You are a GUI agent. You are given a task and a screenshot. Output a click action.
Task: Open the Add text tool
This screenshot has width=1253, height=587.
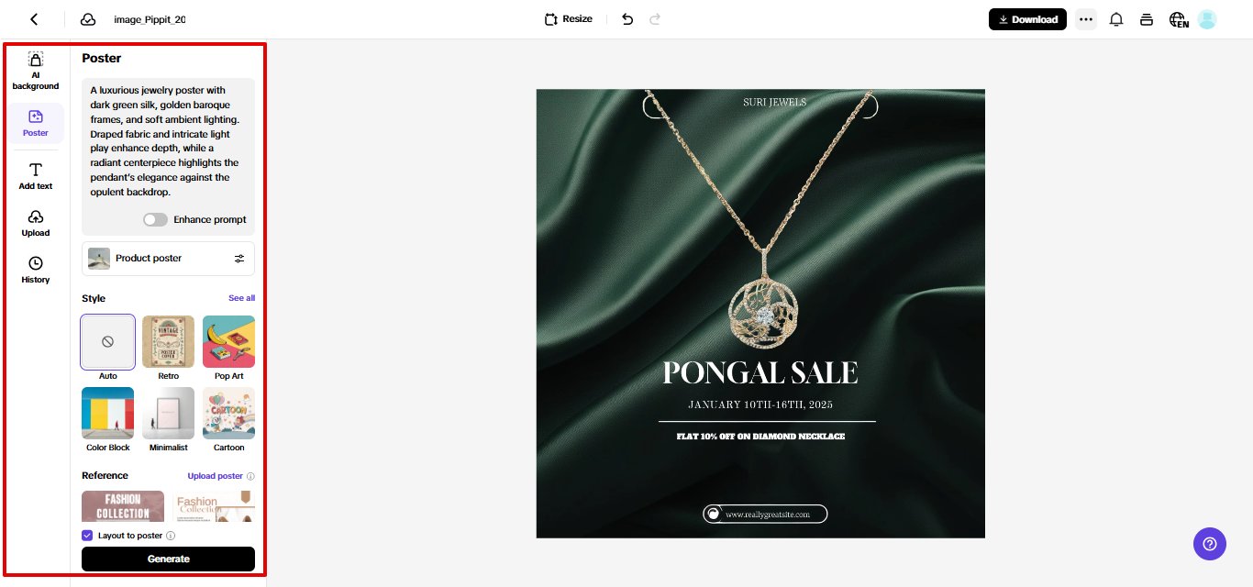click(36, 176)
